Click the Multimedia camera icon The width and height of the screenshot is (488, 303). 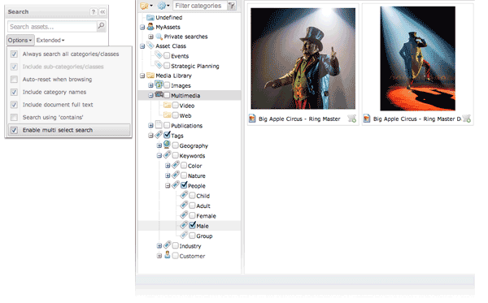[x=159, y=94]
